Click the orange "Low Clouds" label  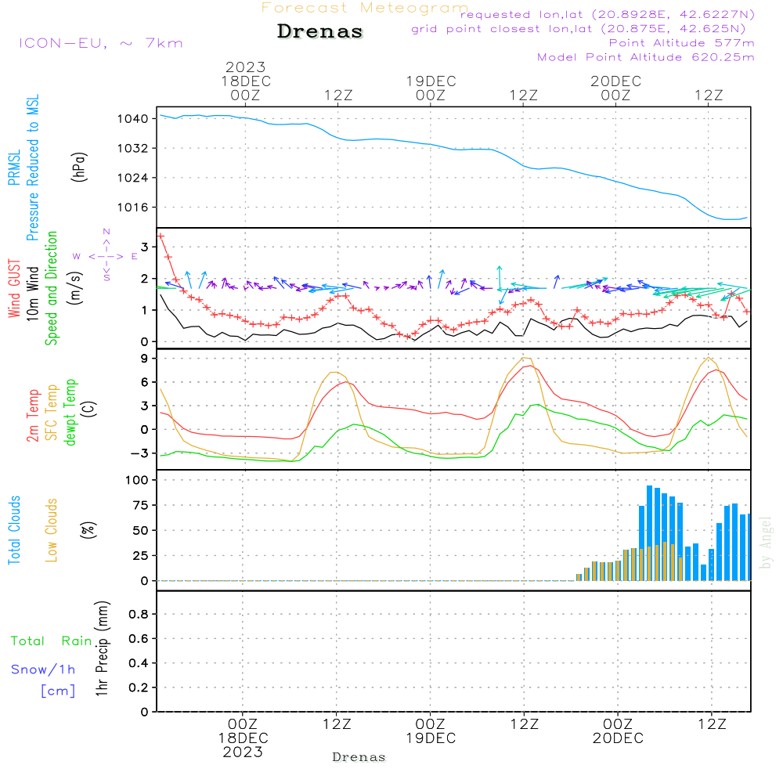coord(52,530)
